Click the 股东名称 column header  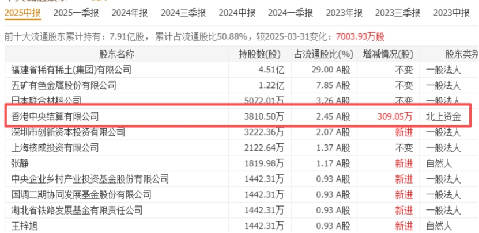[116, 54]
